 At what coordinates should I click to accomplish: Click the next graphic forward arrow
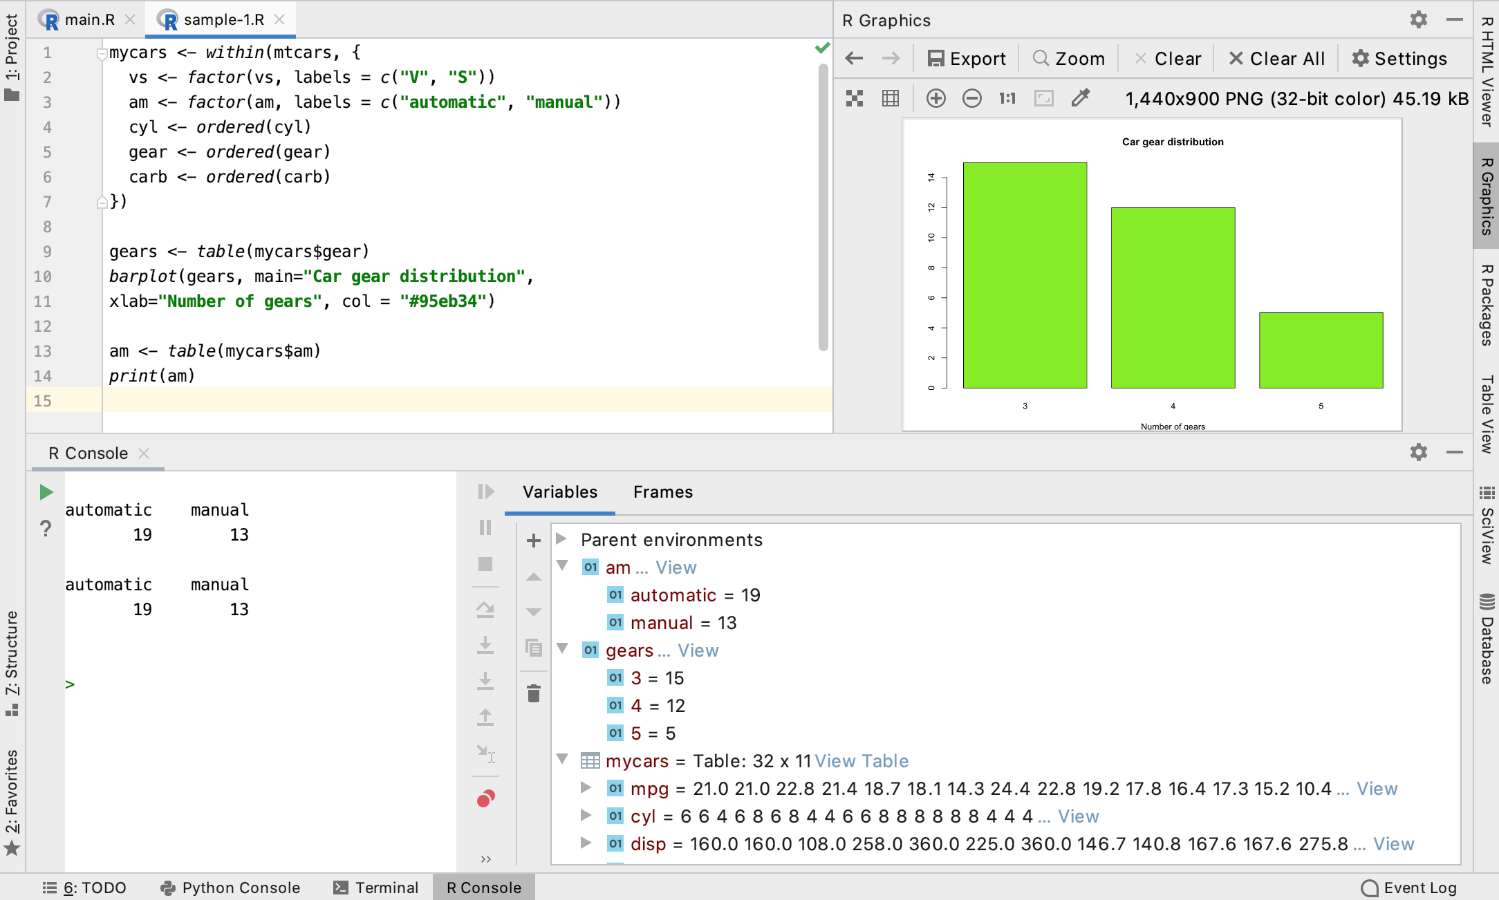[x=891, y=58]
